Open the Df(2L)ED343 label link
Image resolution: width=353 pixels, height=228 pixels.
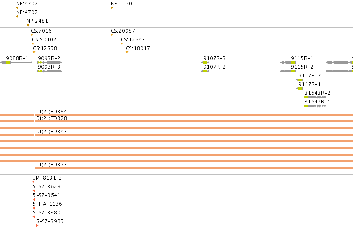click(x=51, y=132)
